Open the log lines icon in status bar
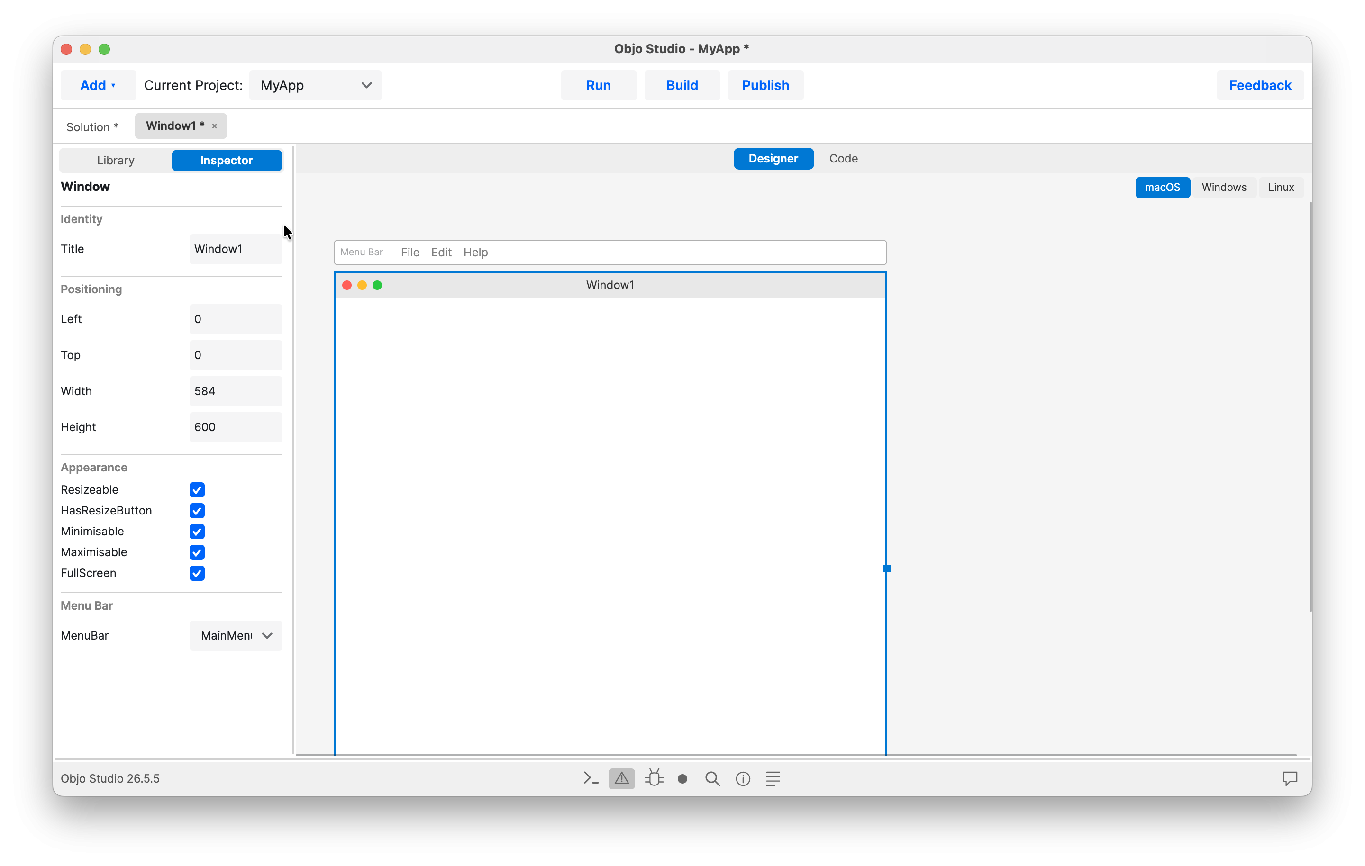 pyautogui.click(x=773, y=779)
